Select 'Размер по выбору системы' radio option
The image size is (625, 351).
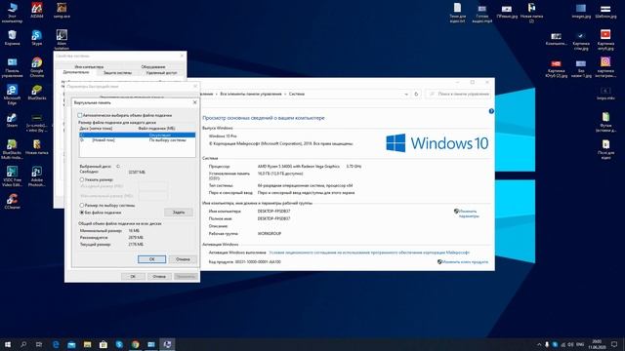(82, 206)
